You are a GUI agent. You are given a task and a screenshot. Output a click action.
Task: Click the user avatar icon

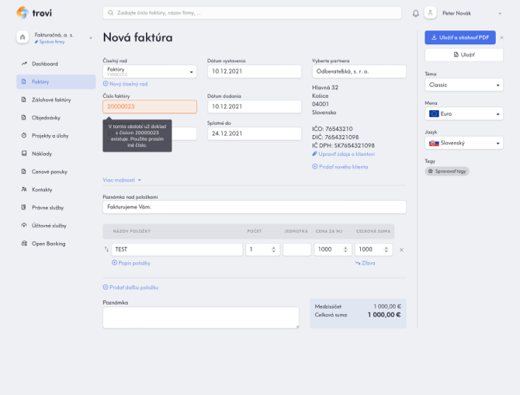pyautogui.click(x=430, y=12)
